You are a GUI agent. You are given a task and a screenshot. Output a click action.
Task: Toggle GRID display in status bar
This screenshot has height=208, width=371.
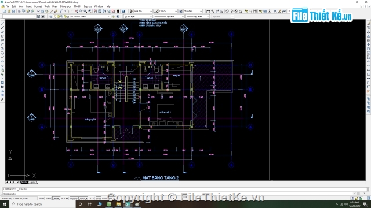[48, 199]
